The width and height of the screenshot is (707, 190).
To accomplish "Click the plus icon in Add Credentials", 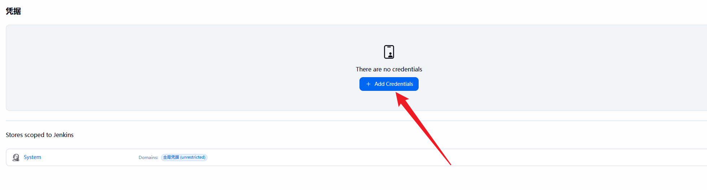I will tap(368, 84).
